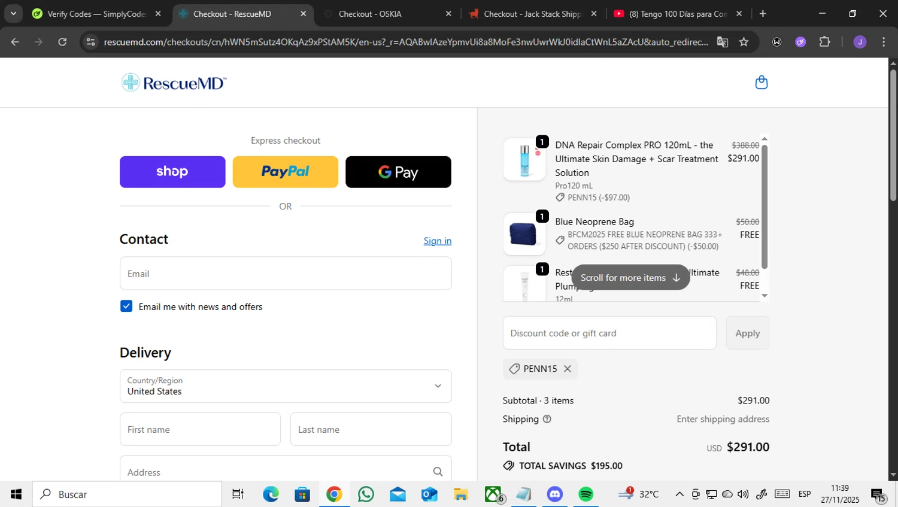Apply the discount code
Viewport: 898px width, 507px height.
pos(748,333)
